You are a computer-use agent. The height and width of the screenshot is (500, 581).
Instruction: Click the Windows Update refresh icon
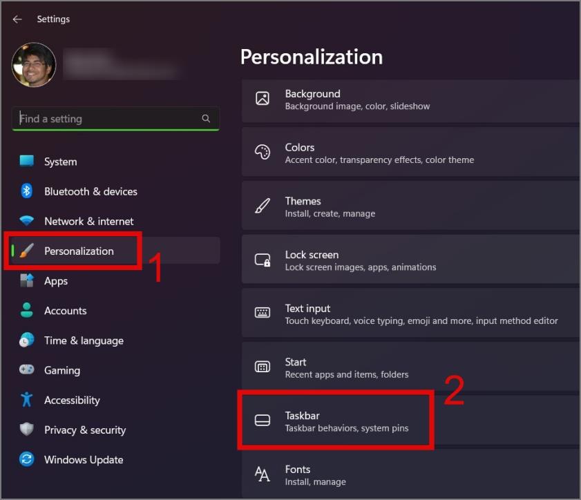point(27,459)
